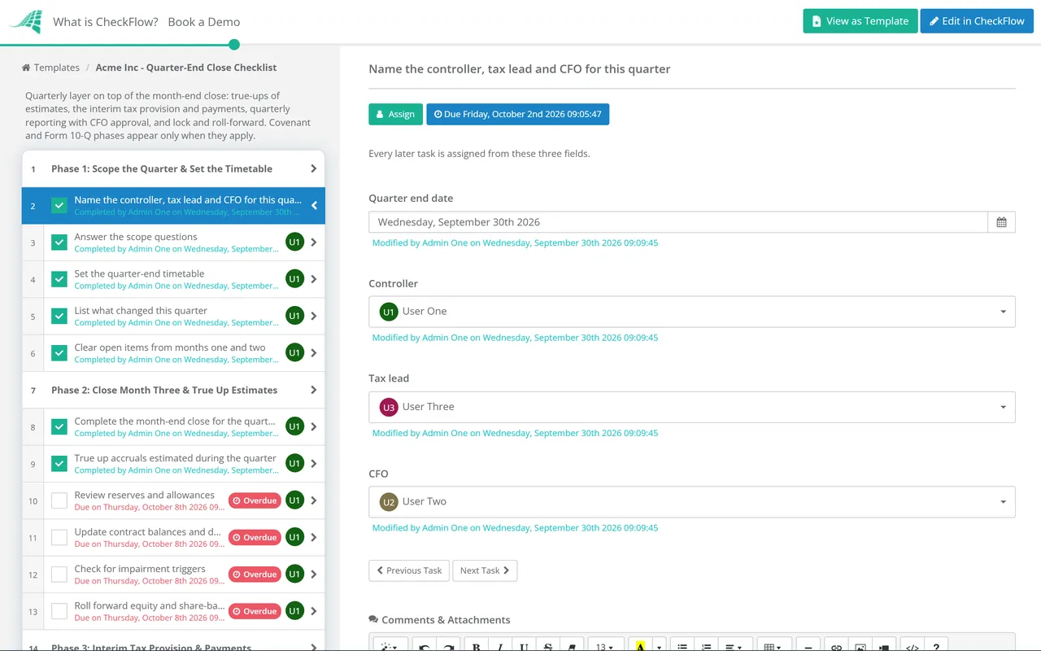1041x651 pixels.
Task: Open Book a Demo in the top menu
Action: click(x=204, y=22)
